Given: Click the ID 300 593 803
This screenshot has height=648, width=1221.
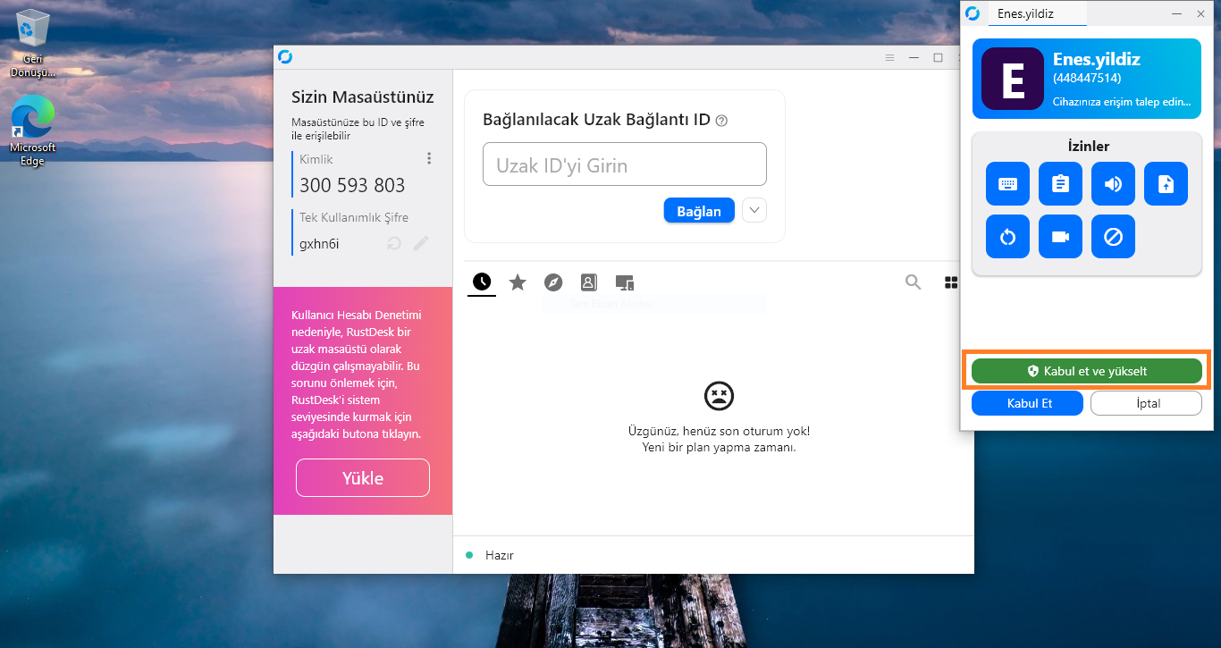Looking at the screenshot, I should click(x=352, y=185).
